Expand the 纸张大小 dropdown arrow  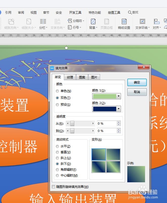pos(35,28)
